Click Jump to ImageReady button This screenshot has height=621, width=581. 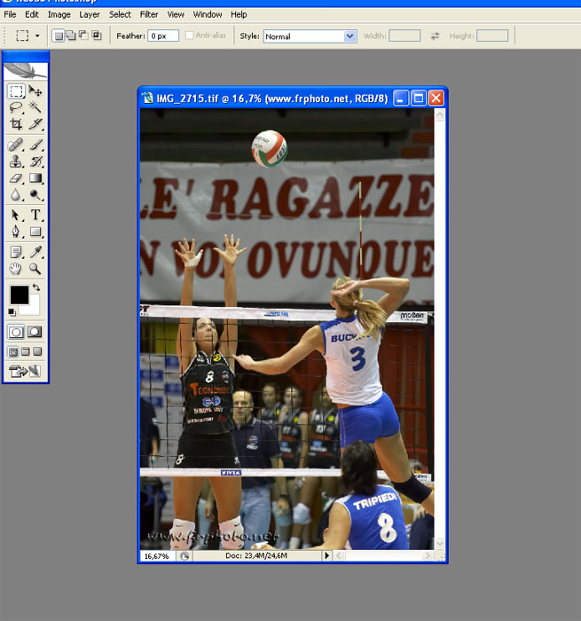click(25, 371)
